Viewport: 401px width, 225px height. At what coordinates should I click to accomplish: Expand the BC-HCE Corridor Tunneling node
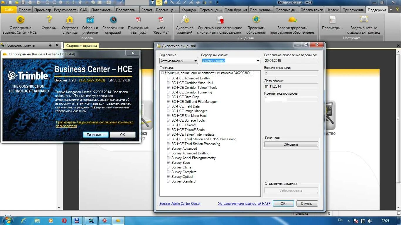point(168,92)
